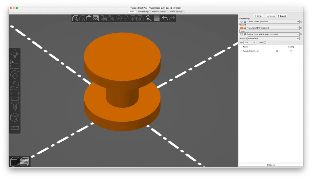Click the Add model toolbar icon

coord(75,18)
